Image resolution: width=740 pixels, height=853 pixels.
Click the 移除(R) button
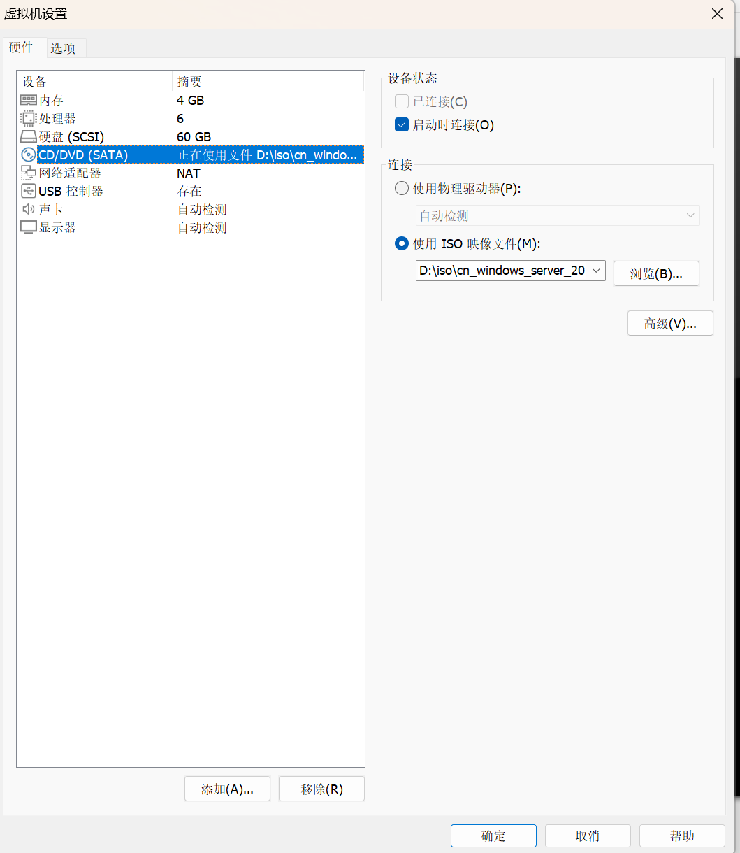(321, 789)
